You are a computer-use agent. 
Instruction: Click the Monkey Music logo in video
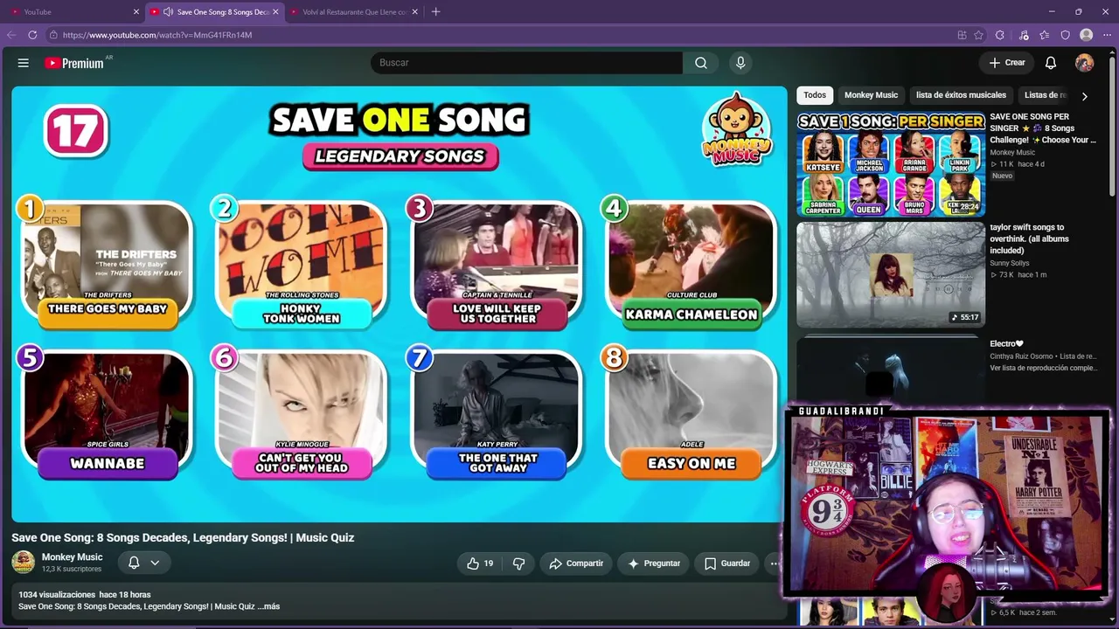(737, 129)
